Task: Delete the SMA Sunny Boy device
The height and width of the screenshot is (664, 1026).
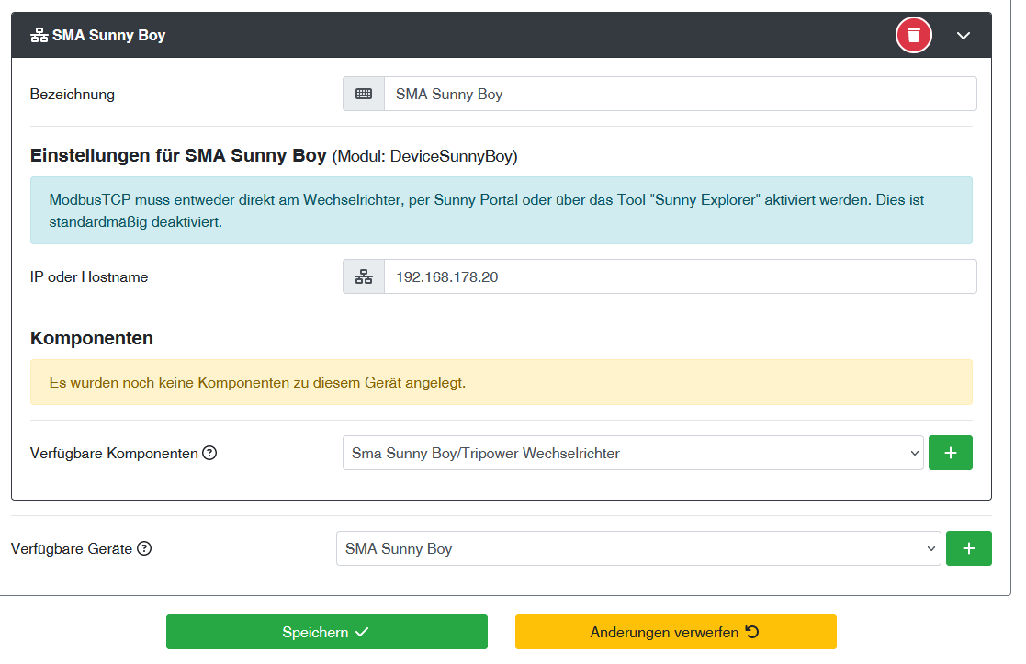Action: click(x=913, y=36)
